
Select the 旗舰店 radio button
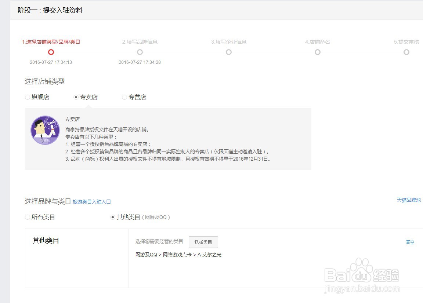27,97
